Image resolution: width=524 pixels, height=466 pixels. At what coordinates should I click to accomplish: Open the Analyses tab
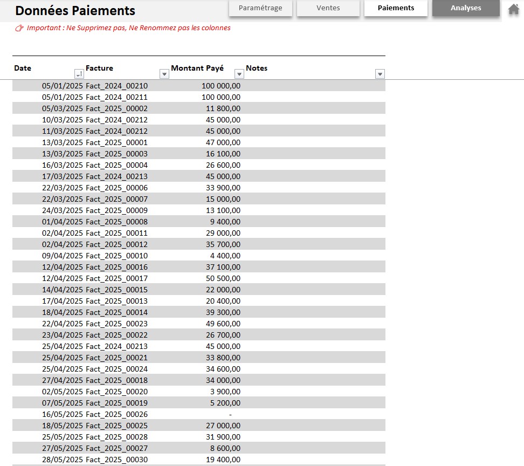click(466, 8)
